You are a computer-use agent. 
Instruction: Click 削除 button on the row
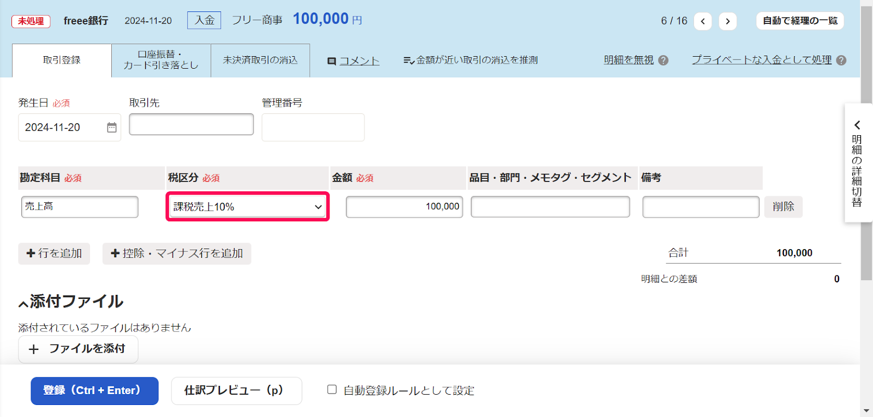[784, 207]
